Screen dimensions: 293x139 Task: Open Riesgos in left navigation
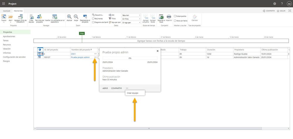[6, 61]
